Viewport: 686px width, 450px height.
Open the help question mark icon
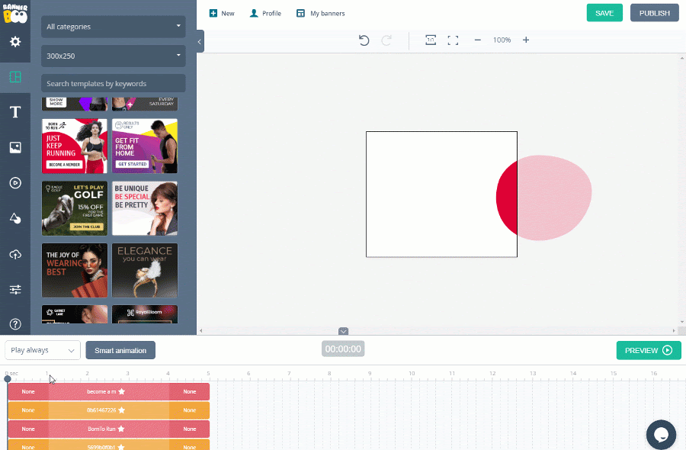(x=15, y=324)
